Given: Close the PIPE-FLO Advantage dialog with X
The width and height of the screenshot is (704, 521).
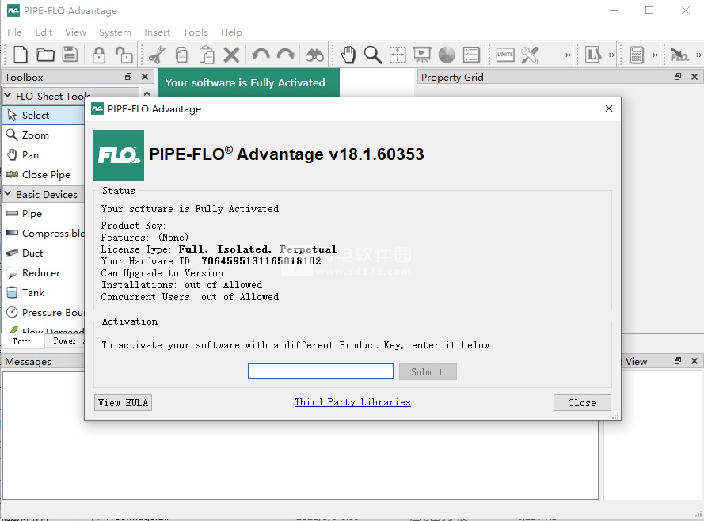Looking at the screenshot, I should click(x=609, y=108).
